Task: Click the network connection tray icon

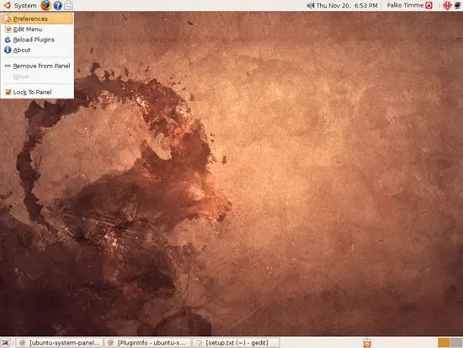Action: coord(457,5)
